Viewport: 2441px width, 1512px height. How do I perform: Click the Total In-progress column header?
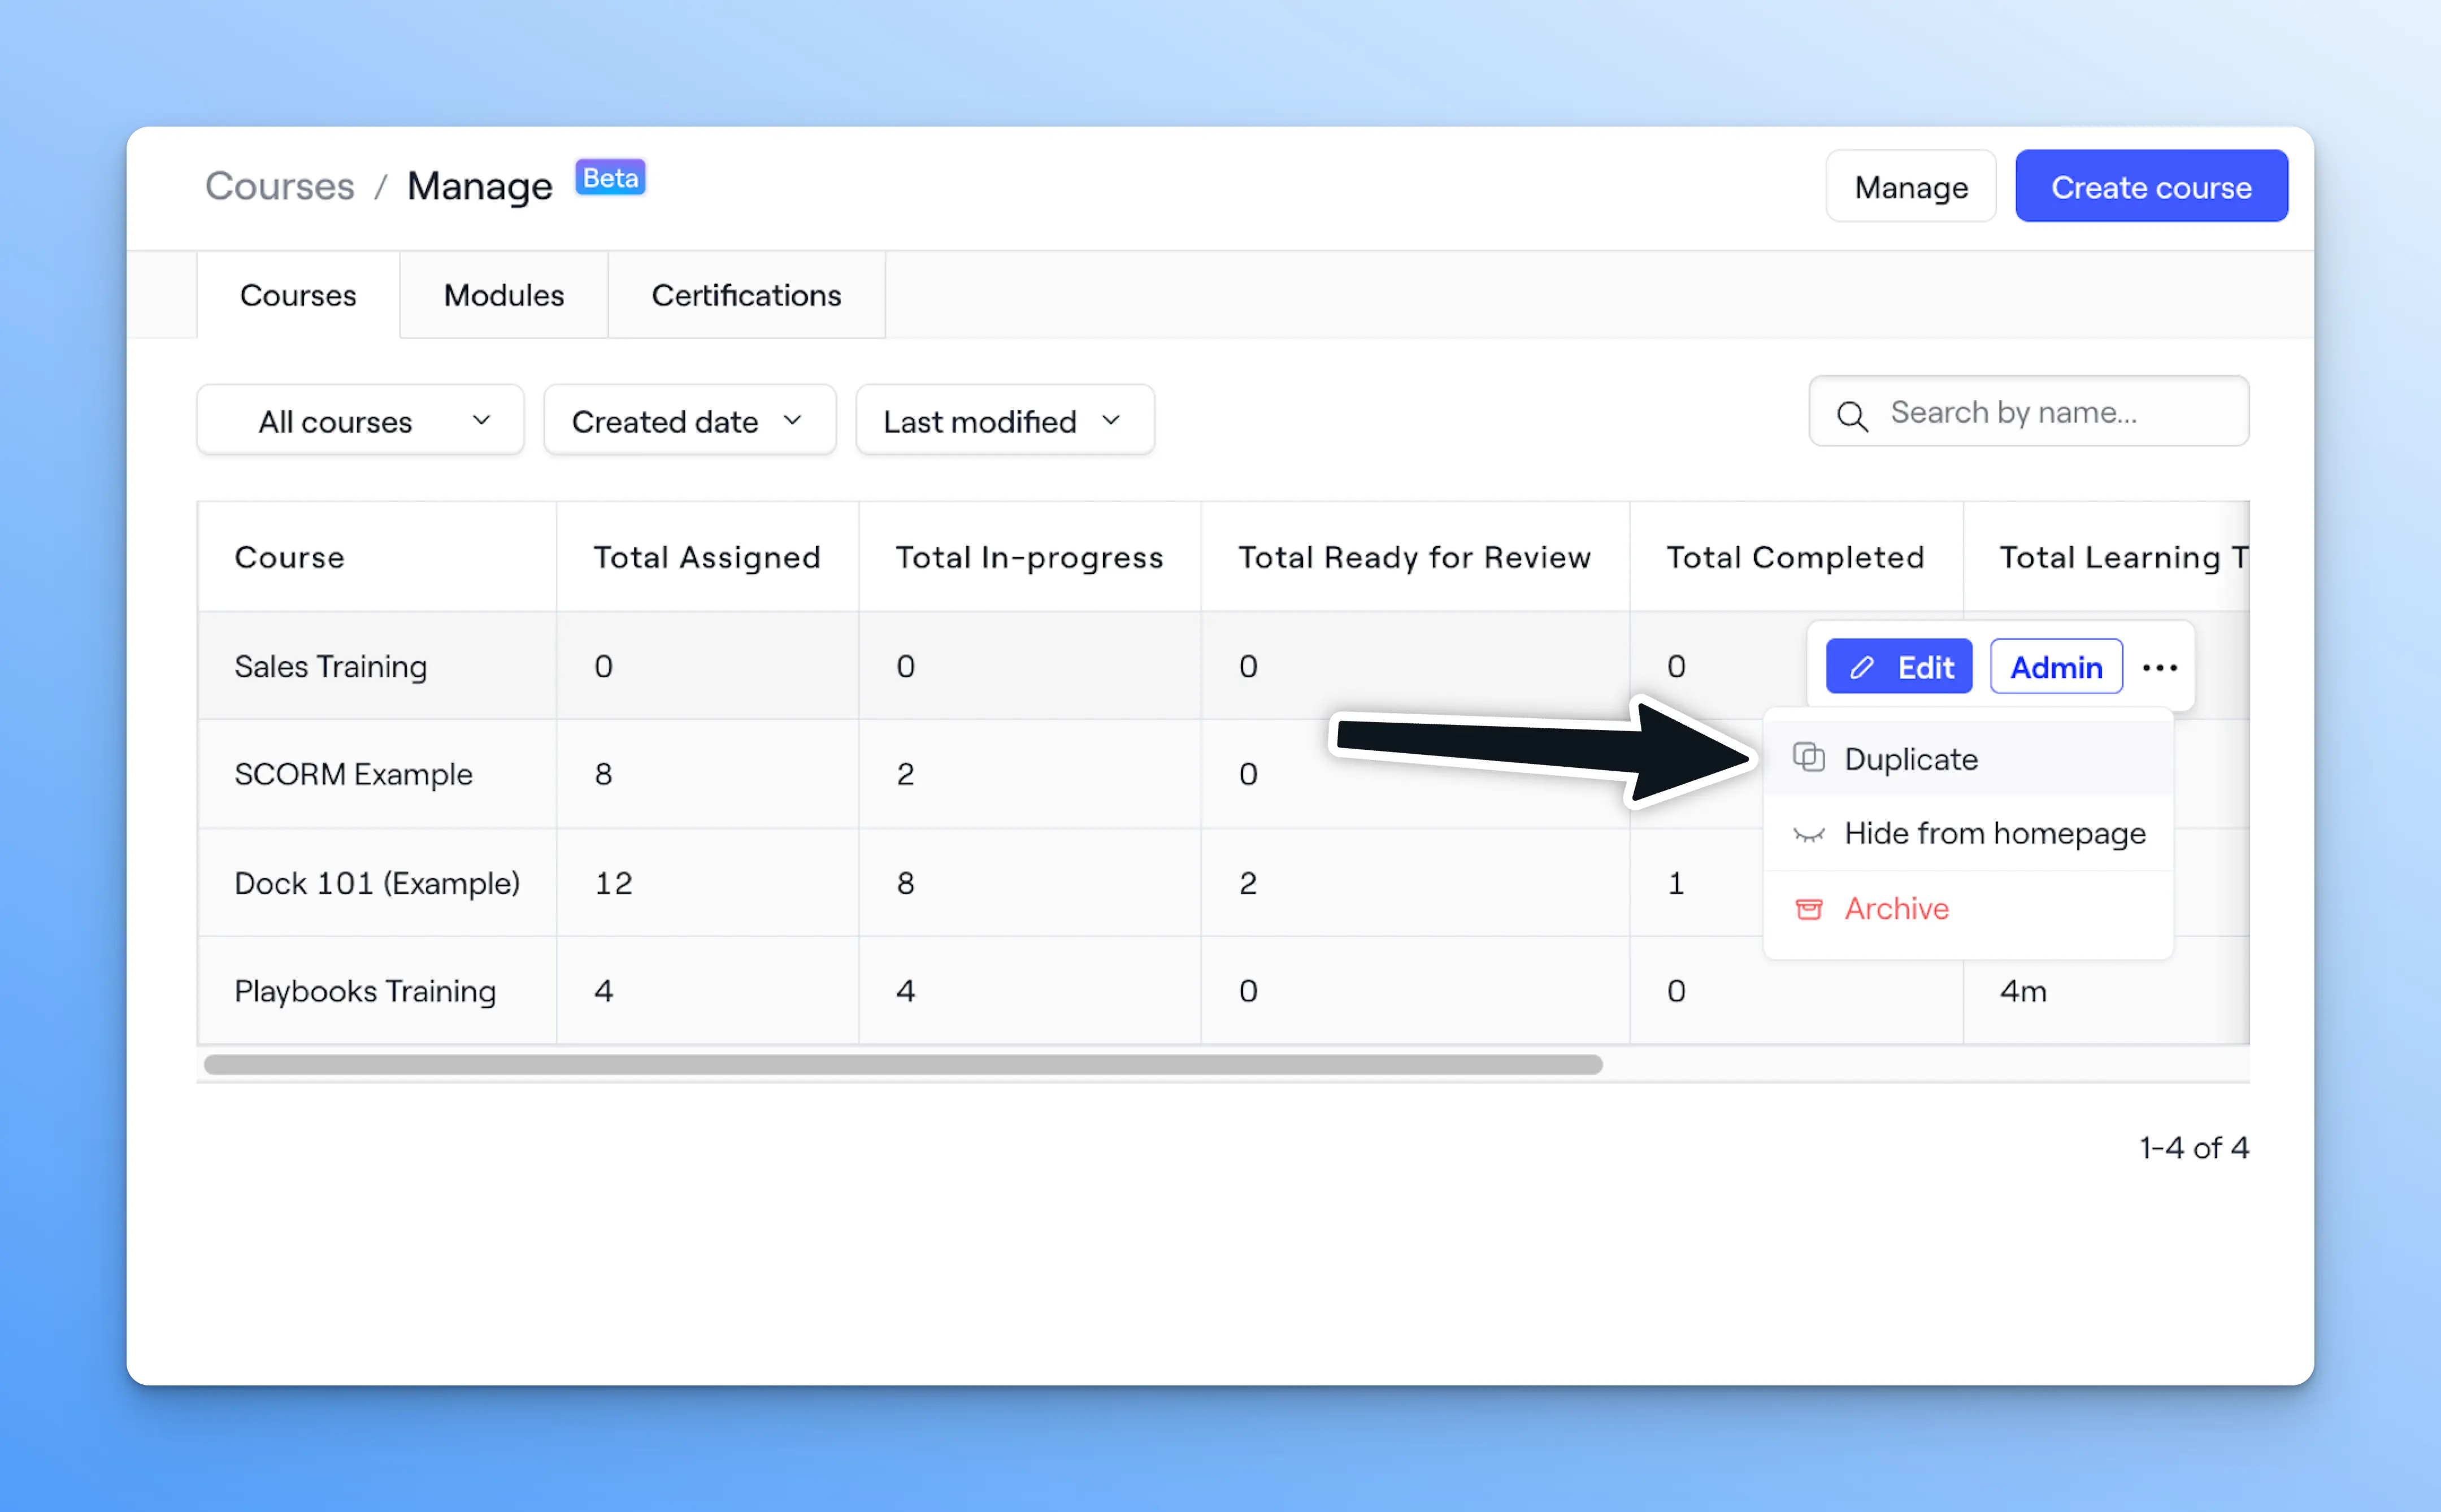[1029, 557]
